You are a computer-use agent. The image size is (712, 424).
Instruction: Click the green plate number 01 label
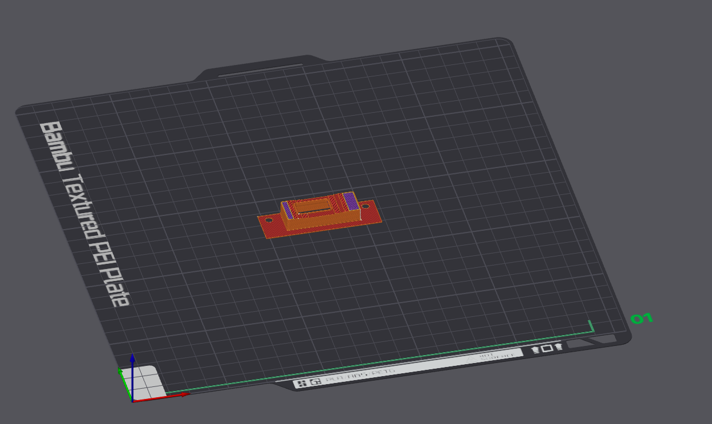(641, 319)
